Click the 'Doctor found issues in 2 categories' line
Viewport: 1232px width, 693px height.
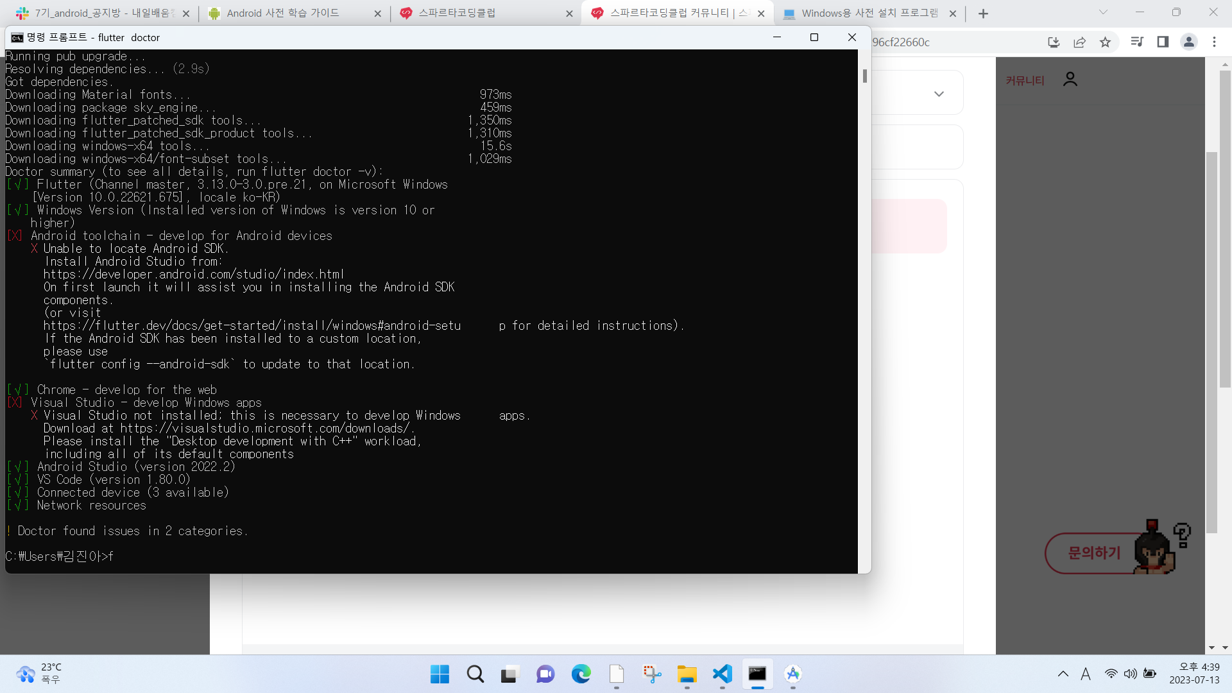click(126, 531)
